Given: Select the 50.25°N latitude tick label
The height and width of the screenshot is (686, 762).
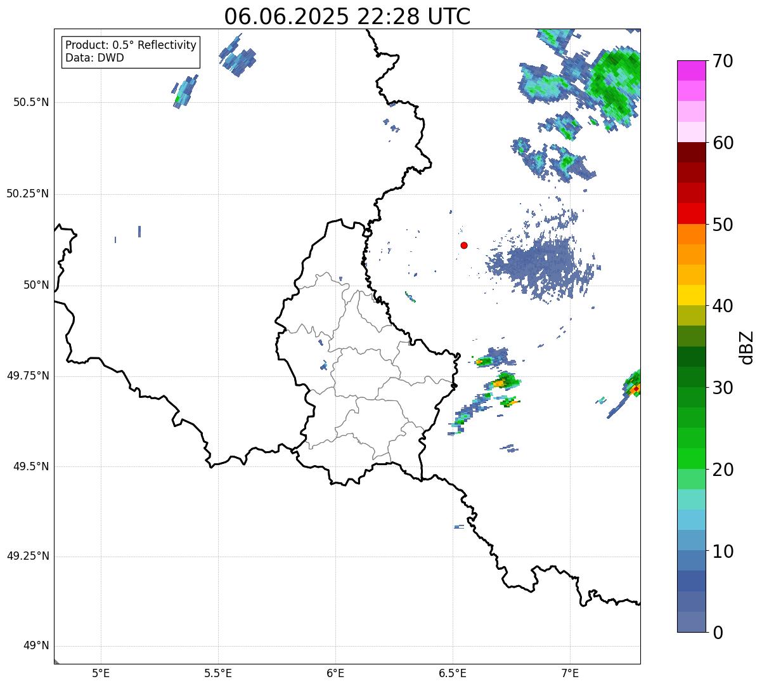Looking at the screenshot, I should pos(27,194).
